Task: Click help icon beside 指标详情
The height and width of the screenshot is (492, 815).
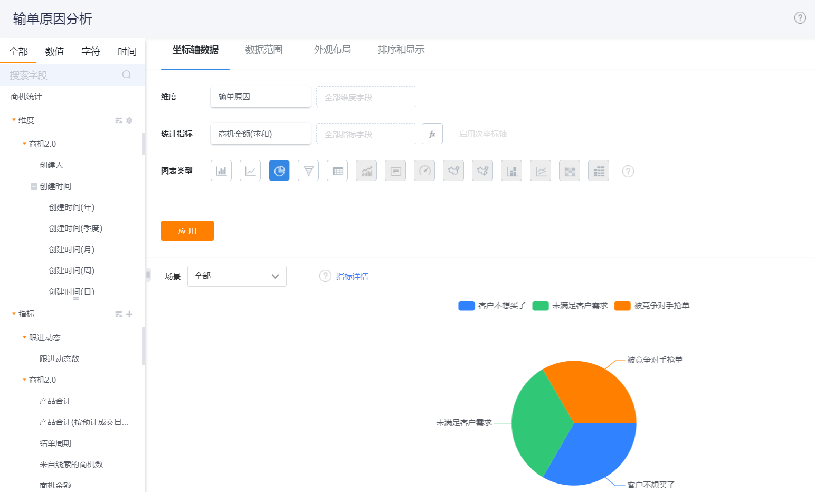Action: 325,276
